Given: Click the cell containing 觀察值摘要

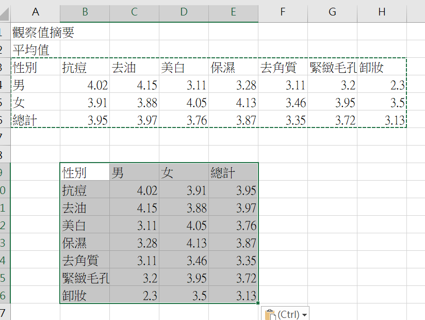Looking at the screenshot, I should [x=43, y=33].
